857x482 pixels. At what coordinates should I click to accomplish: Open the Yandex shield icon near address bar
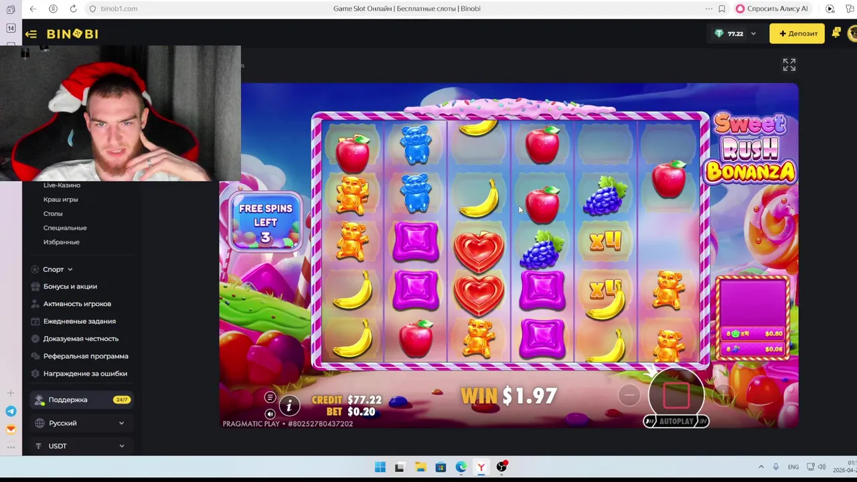click(x=53, y=9)
